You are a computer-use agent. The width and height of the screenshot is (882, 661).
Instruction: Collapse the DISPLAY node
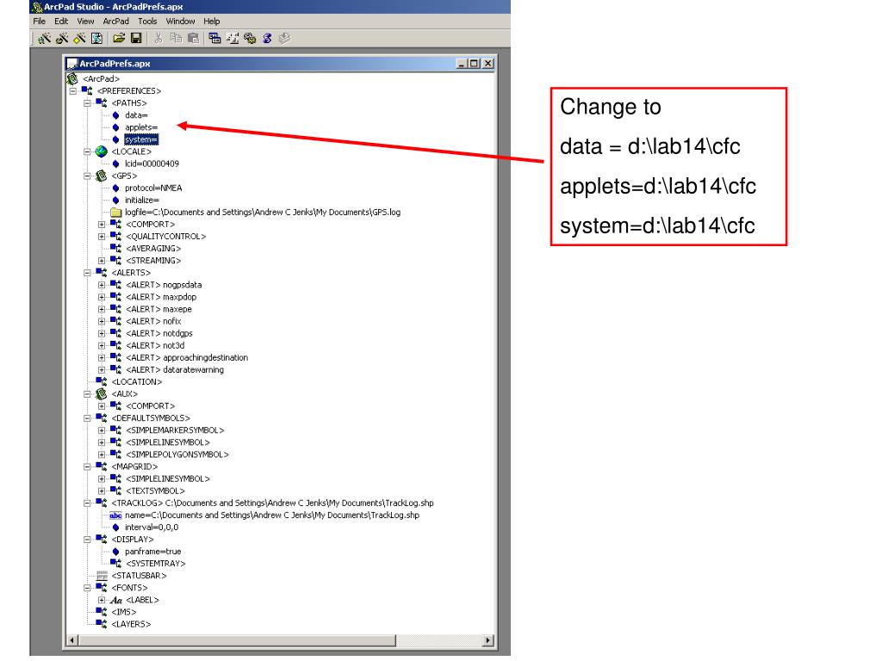(87, 540)
